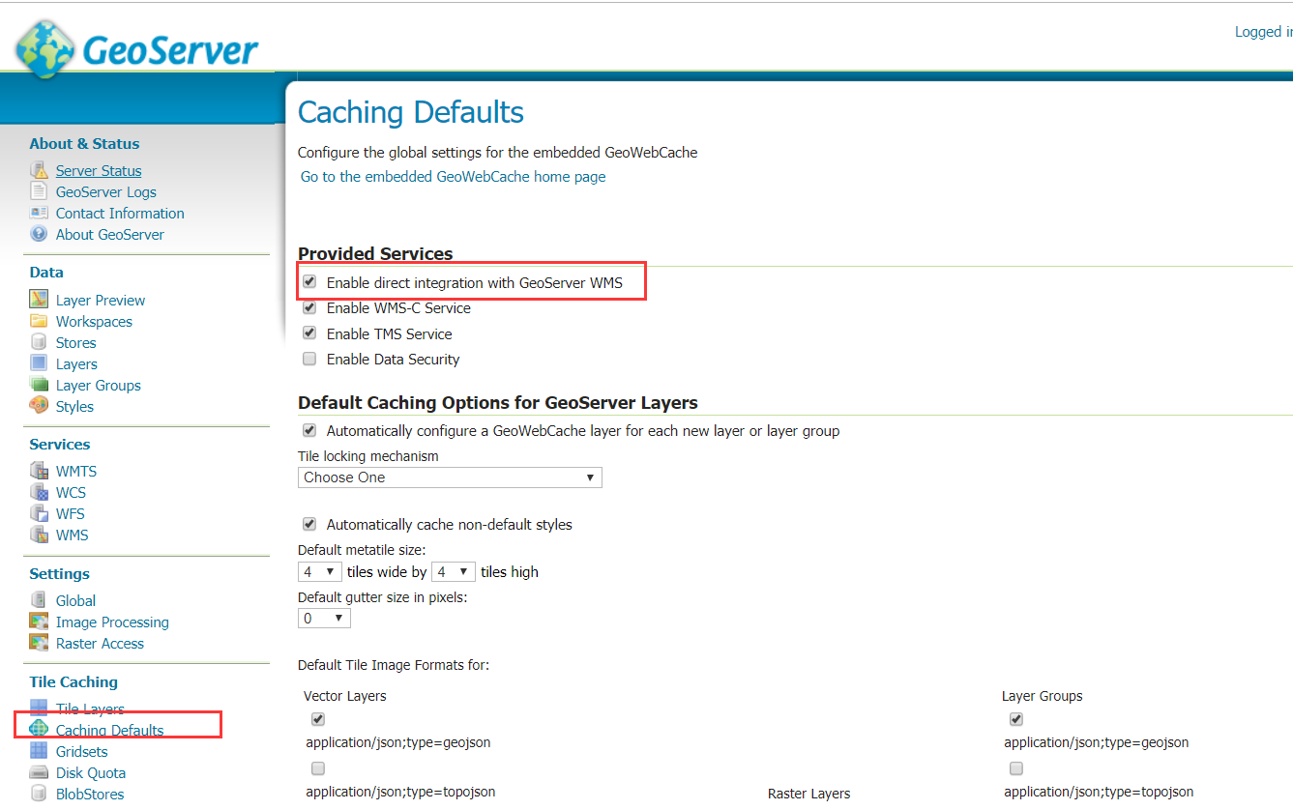The image size is (1293, 810).
Task: Go to the embedded GeoWebCache home page
Action: pos(452,177)
